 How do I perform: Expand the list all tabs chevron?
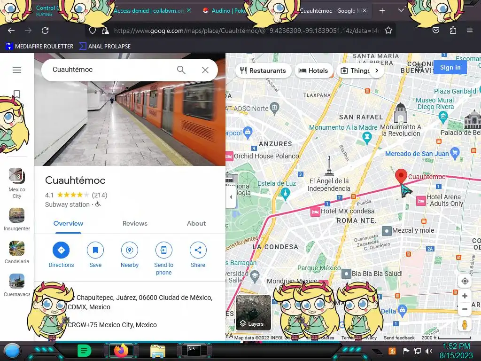click(401, 10)
